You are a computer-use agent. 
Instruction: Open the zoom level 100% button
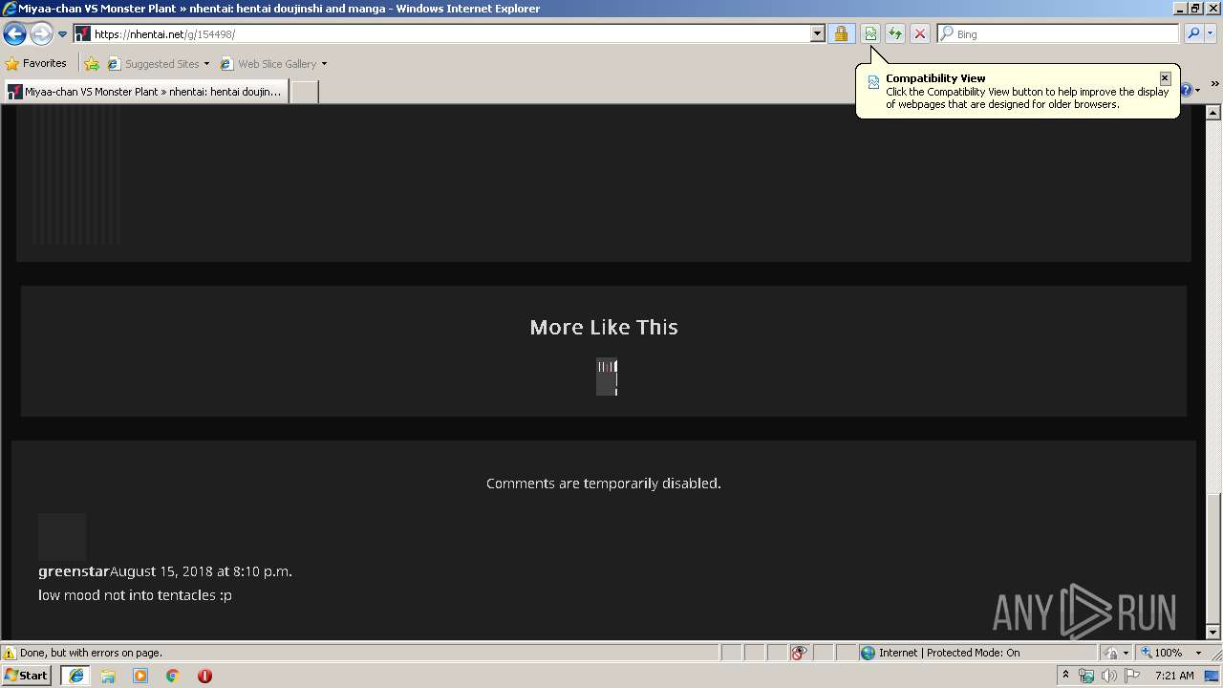[x=1161, y=653]
